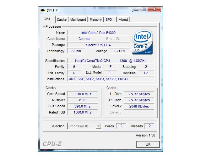201x161 pixels.
Task: Click the empty Level 3 cache field
Action: pos(139,112)
